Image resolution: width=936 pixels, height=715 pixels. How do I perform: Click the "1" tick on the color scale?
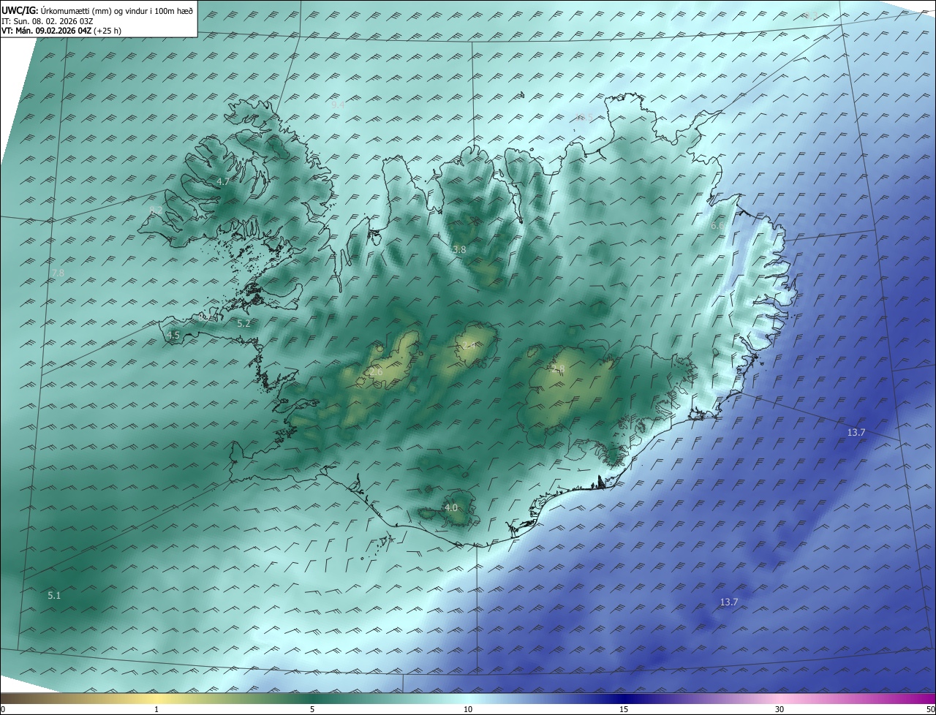[x=156, y=709]
